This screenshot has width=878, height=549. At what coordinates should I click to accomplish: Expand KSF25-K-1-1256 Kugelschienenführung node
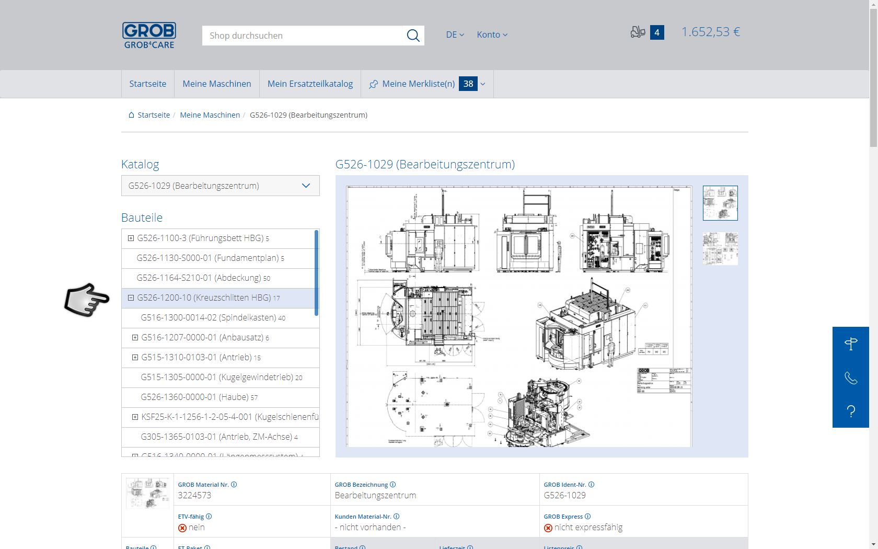coord(135,417)
